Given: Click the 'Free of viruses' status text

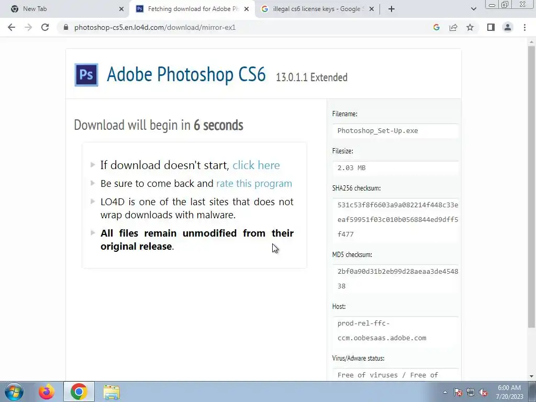Looking at the screenshot, I should point(388,375).
